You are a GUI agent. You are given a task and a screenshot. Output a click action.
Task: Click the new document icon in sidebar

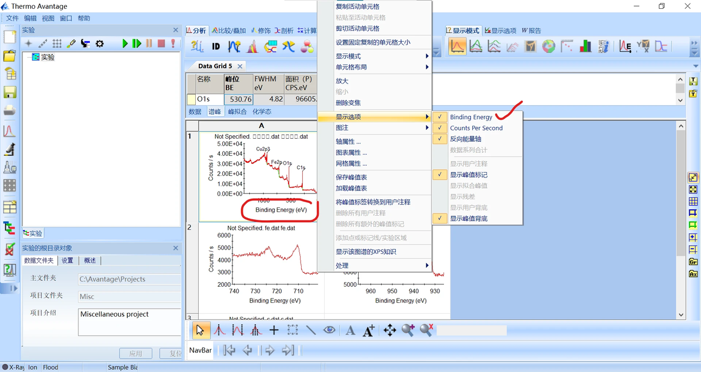[10, 36]
